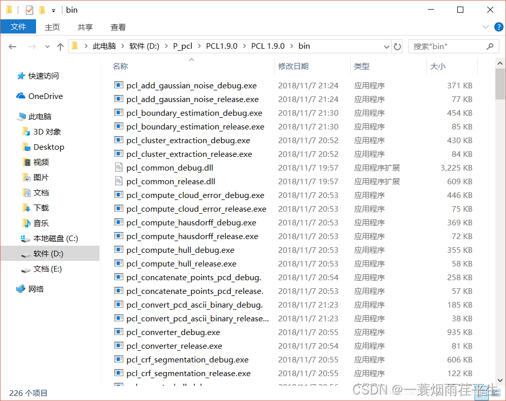Click the scrollbar up arrow

tap(500, 63)
